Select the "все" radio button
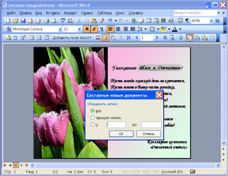 pos(92,111)
